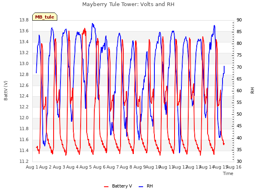Click the MB_tule annotation label

coord(45,17)
